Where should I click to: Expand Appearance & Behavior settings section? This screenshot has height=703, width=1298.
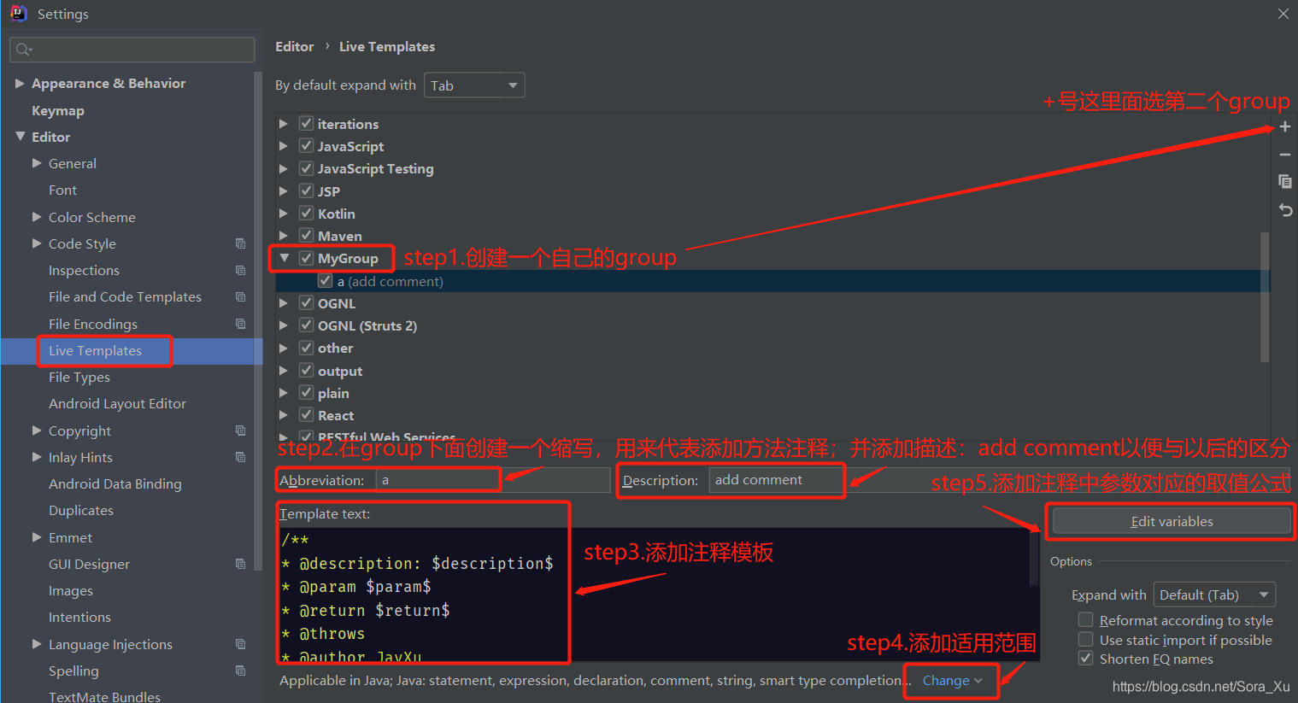(x=20, y=83)
